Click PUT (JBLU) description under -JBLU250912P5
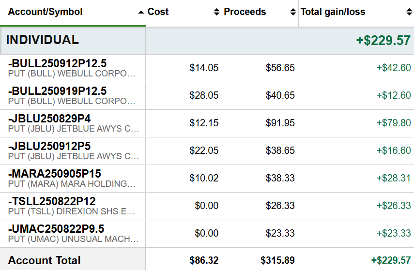The image size is (414, 270). click(74, 156)
